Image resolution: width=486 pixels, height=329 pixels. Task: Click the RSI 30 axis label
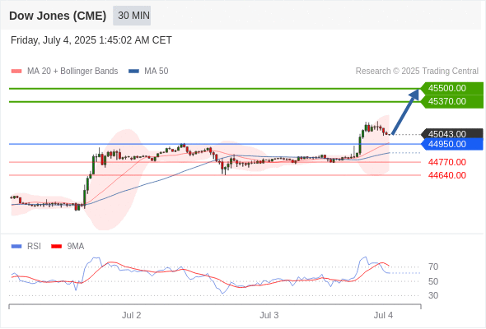click(433, 295)
